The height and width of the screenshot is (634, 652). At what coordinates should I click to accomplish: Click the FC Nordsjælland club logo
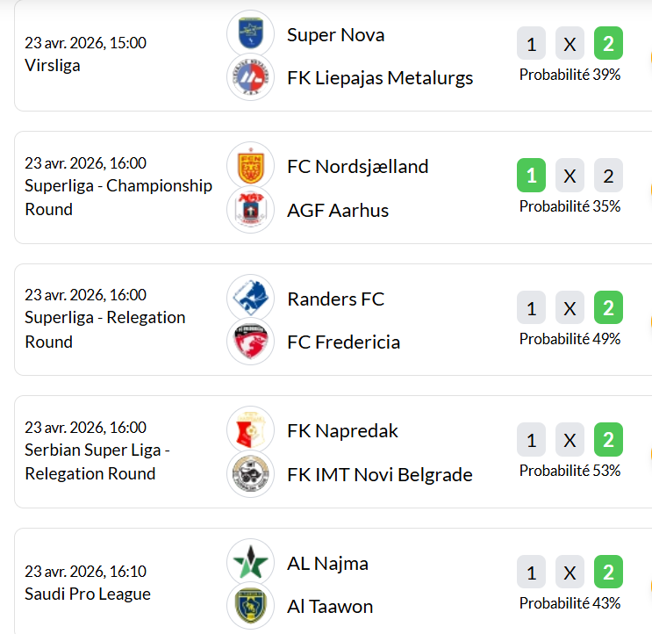click(251, 165)
